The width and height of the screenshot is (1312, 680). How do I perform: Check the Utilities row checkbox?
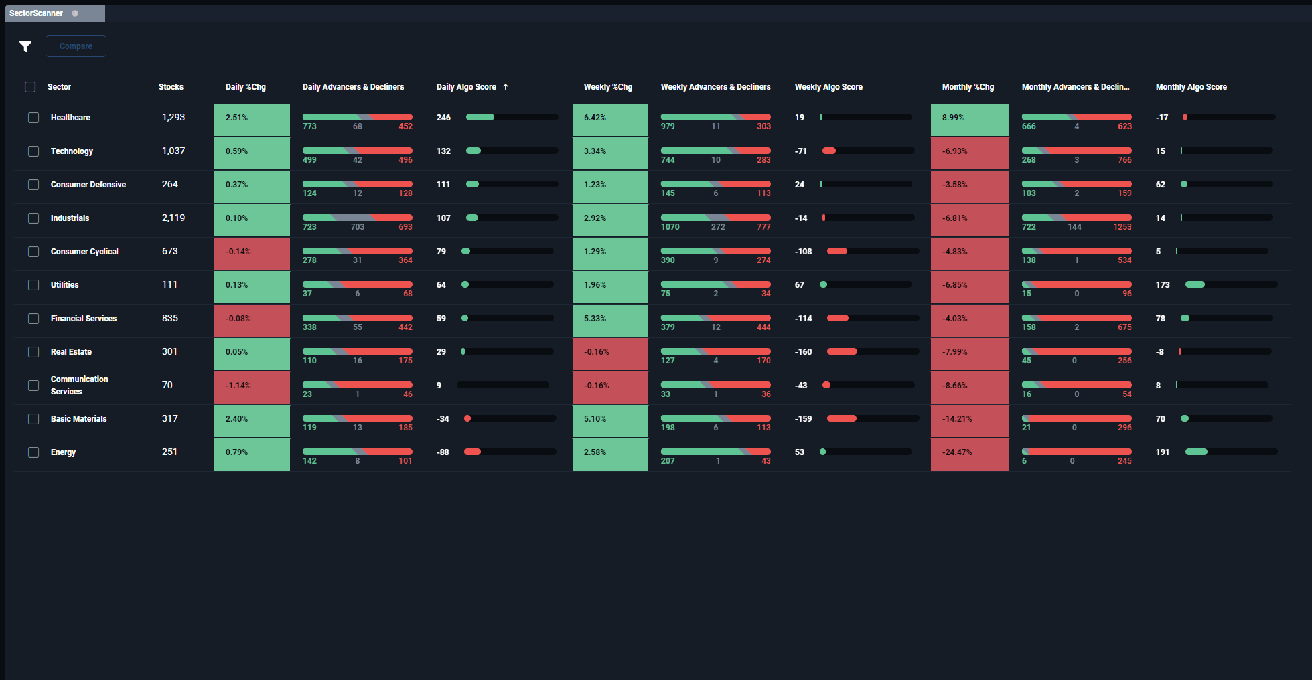point(33,285)
